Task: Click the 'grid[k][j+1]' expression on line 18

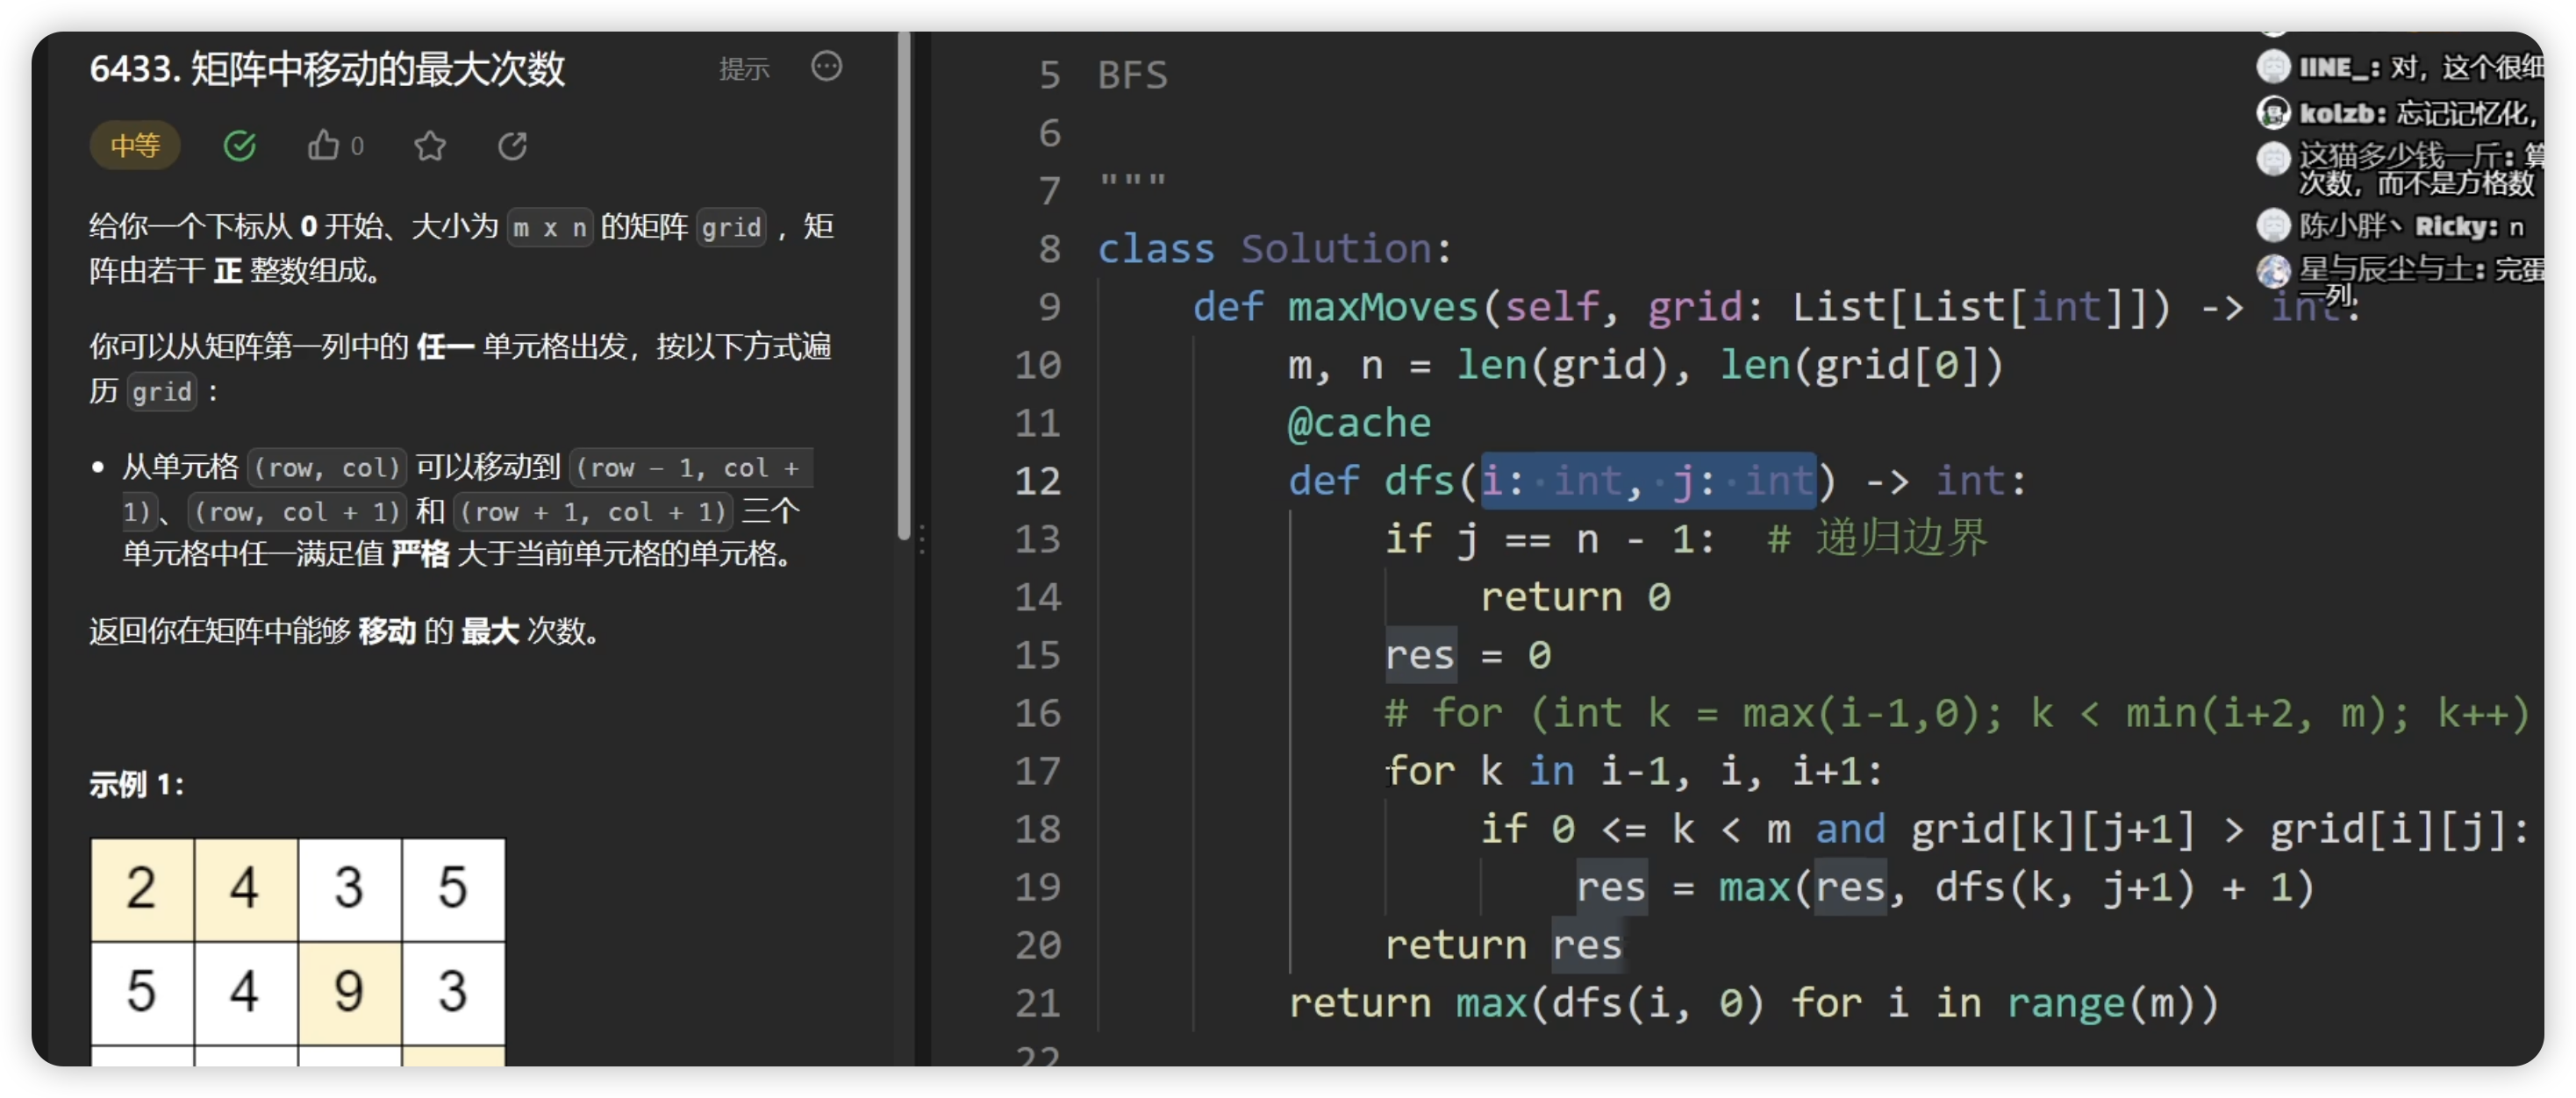Action: coord(2053,829)
